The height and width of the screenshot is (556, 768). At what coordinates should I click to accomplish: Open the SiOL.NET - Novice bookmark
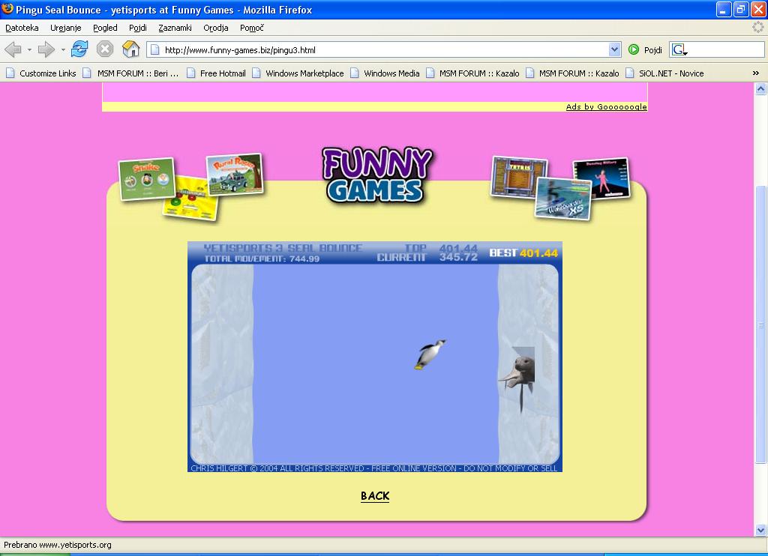click(x=664, y=73)
